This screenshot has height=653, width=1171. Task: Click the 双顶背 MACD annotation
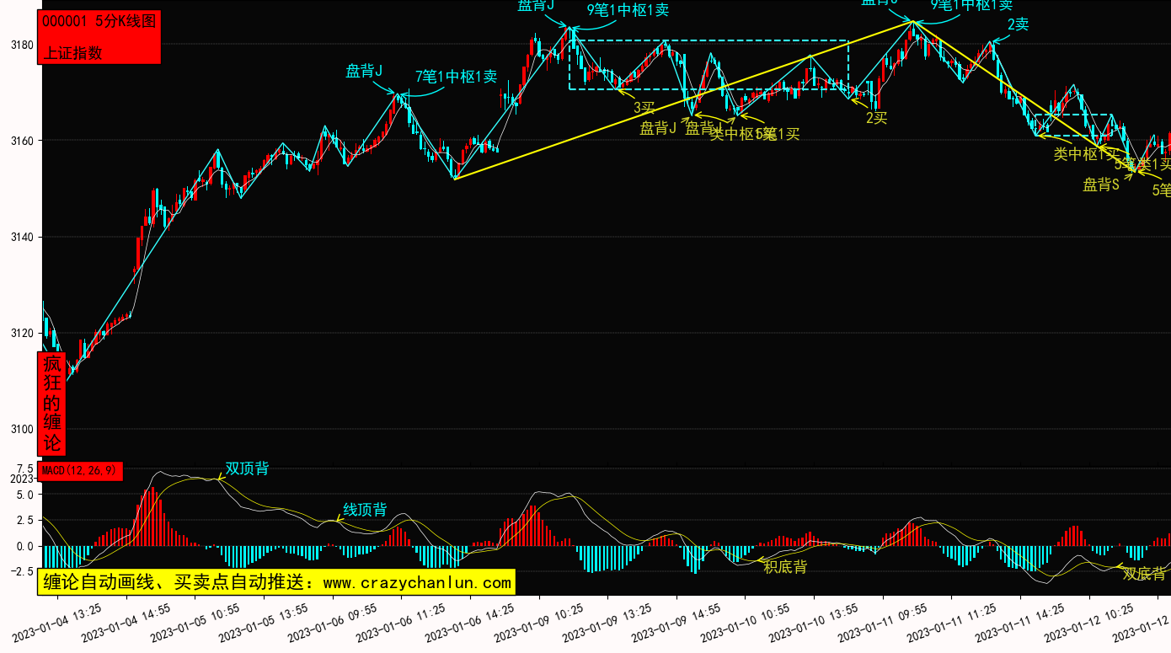[248, 468]
